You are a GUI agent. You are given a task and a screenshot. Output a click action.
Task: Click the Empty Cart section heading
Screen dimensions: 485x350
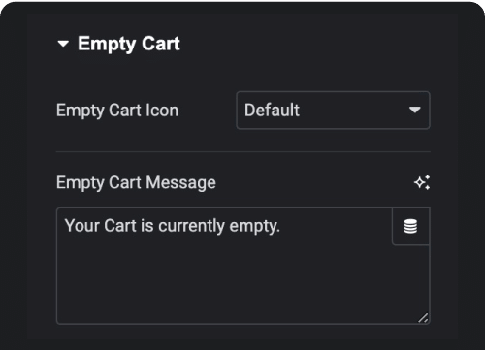pos(129,44)
